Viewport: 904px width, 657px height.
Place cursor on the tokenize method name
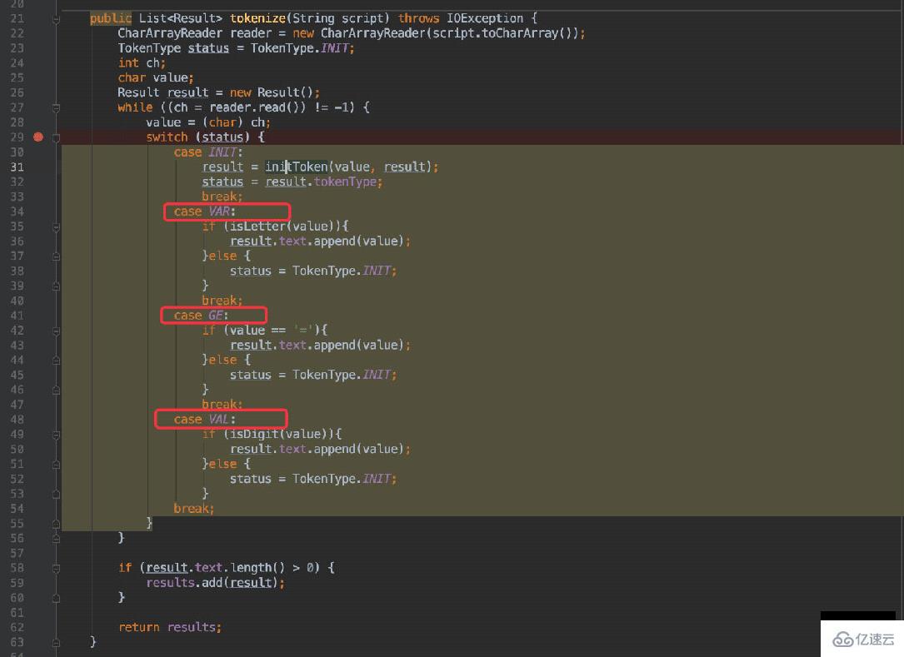(x=257, y=18)
